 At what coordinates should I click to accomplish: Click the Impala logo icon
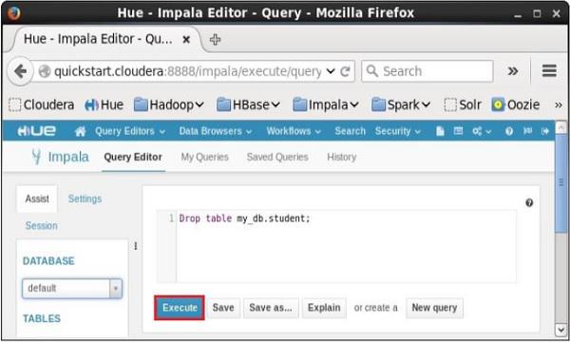coord(36,157)
